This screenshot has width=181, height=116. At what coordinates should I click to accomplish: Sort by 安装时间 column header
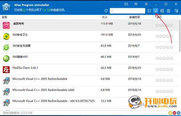(135, 17)
